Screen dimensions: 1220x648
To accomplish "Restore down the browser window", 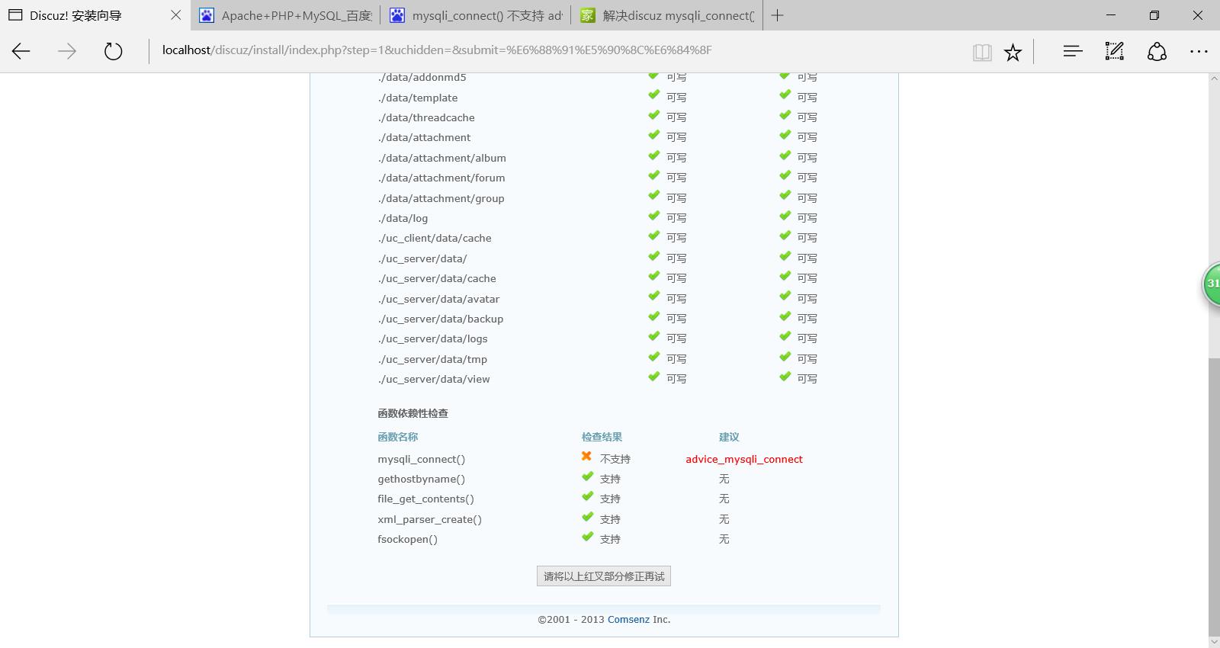I will coord(1154,15).
